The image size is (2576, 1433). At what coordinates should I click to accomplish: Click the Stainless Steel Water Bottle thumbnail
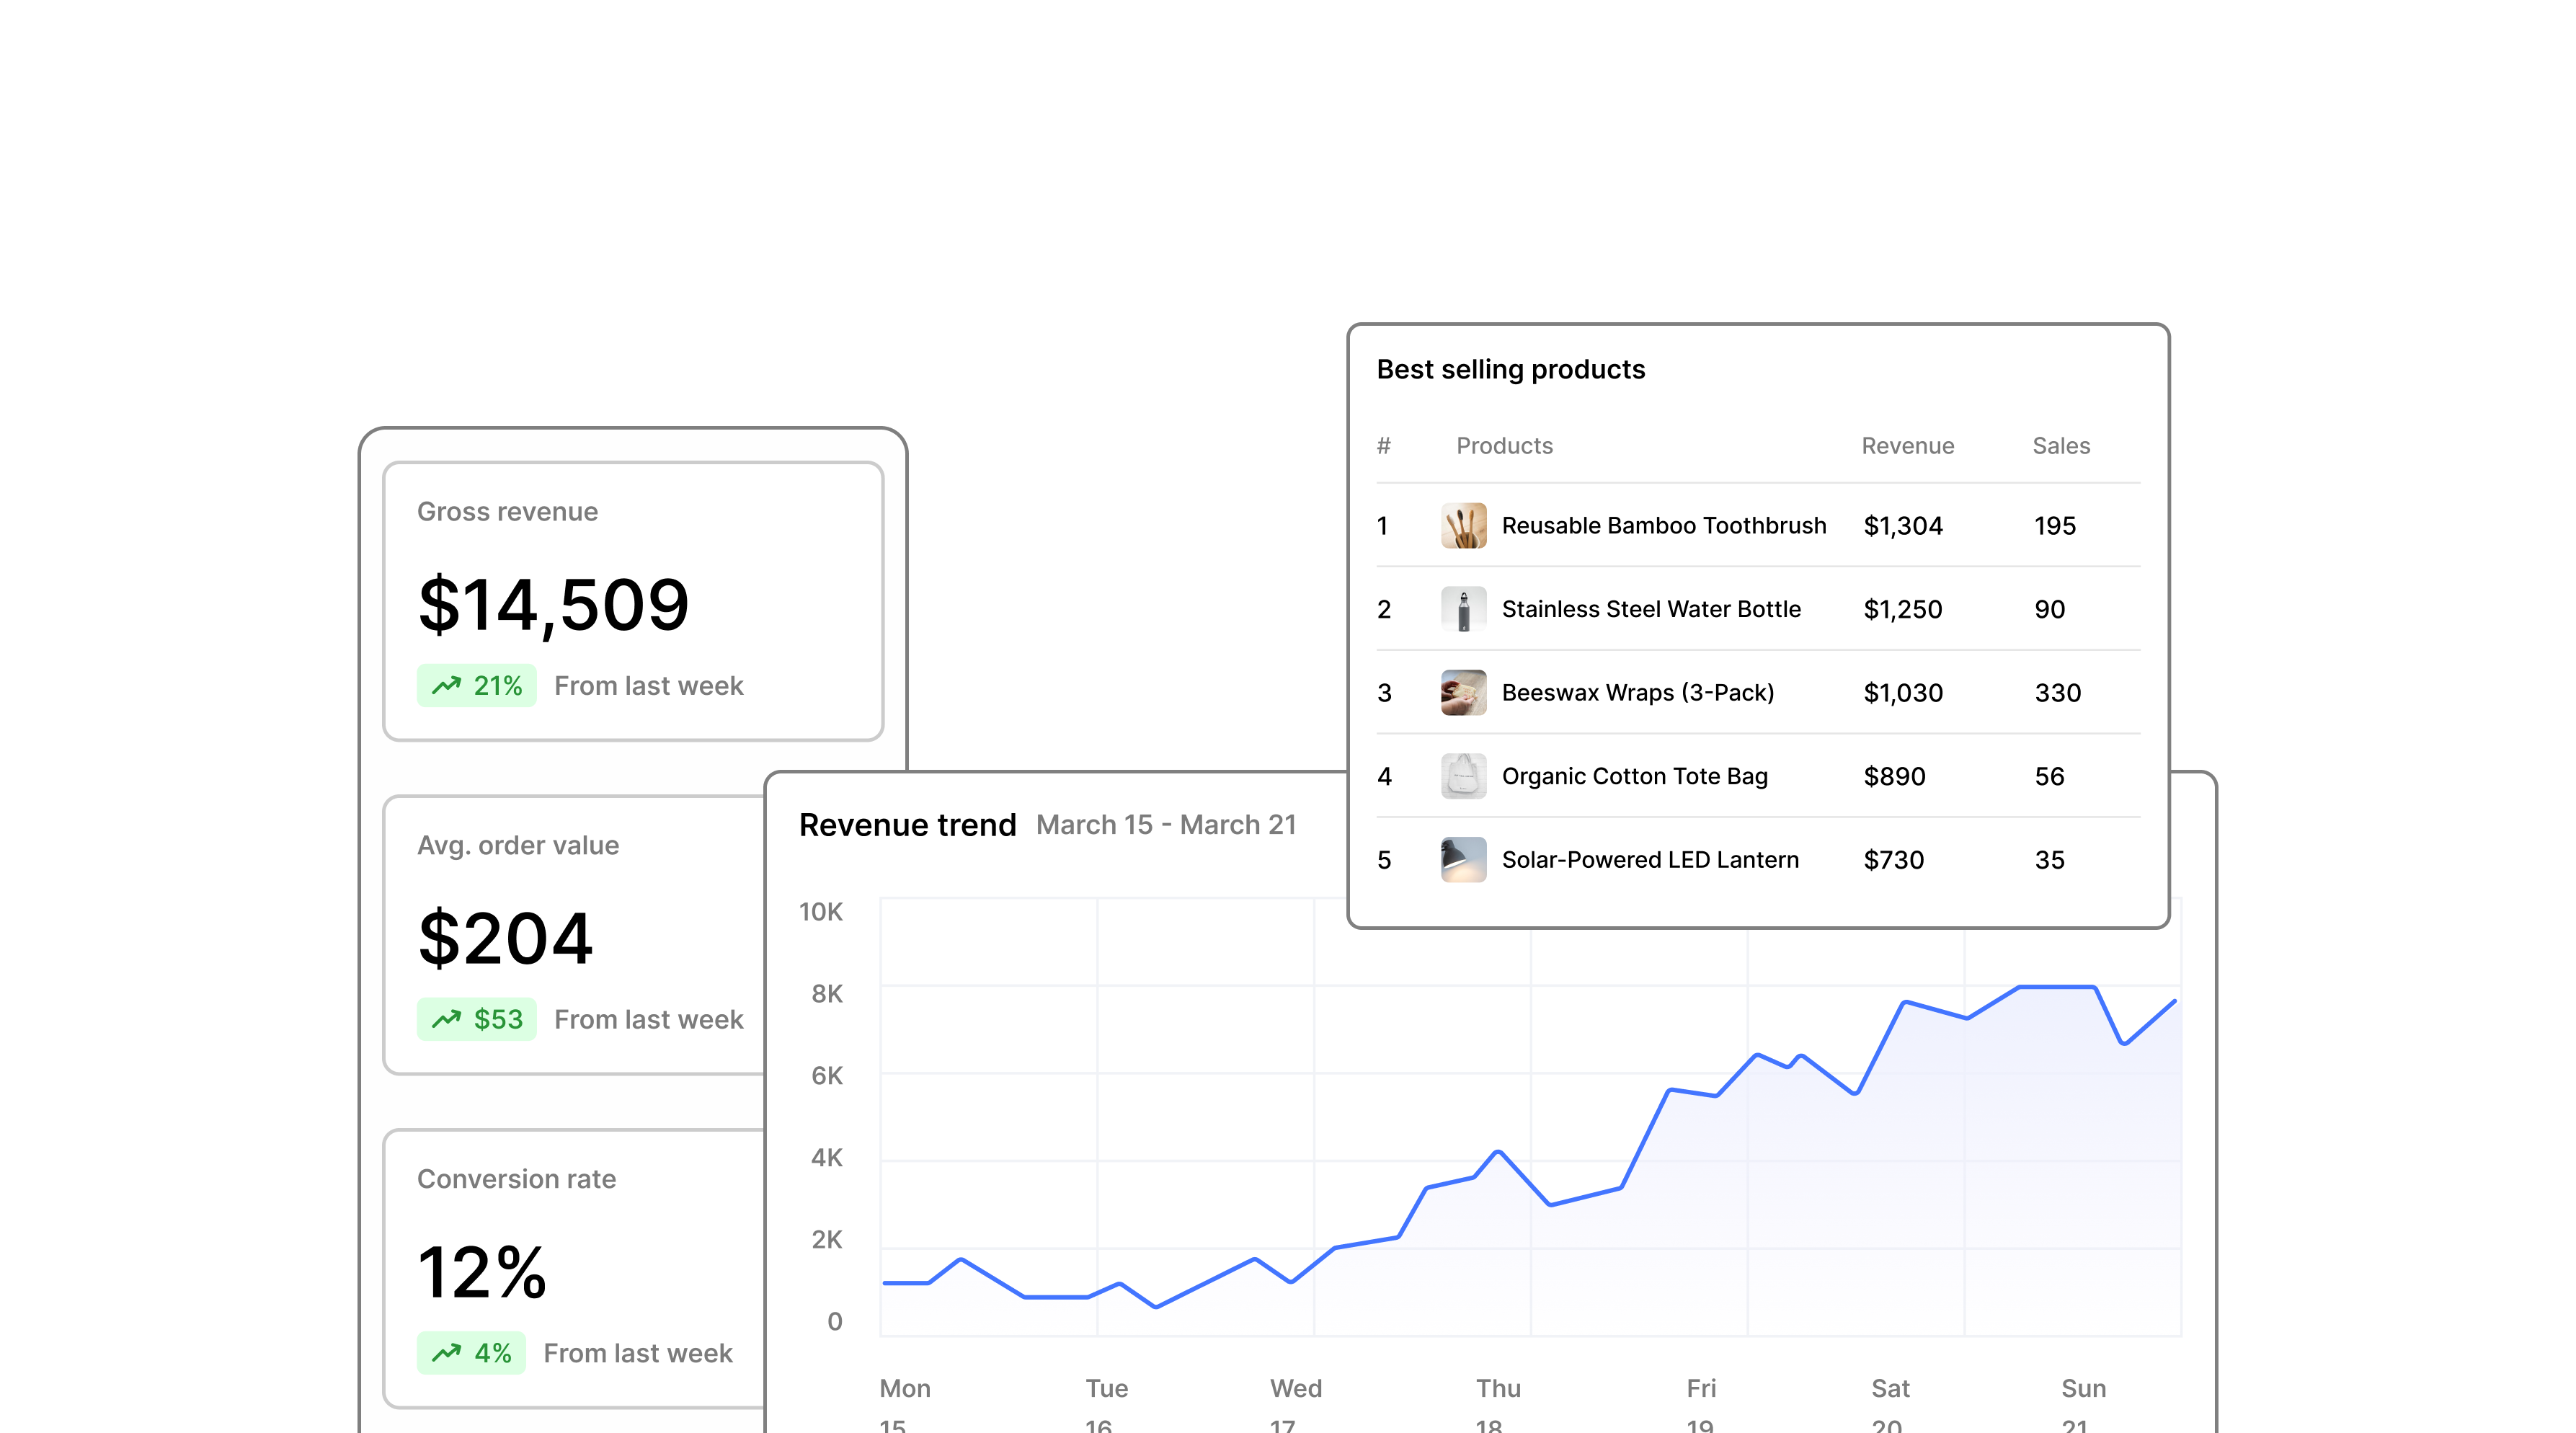(x=1463, y=609)
